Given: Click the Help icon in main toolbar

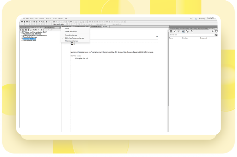Looking at the screenshot, I should coord(22,22).
